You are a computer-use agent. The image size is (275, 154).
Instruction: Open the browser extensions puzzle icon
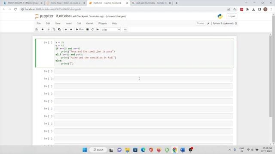(x=247, y=9)
